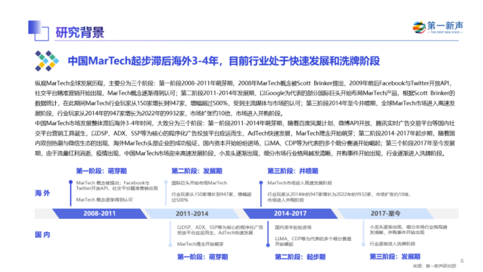The height and width of the screenshot is (272, 483).
Task: Select overseas heading 第二阶段：发展期
Action: (197, 171)
